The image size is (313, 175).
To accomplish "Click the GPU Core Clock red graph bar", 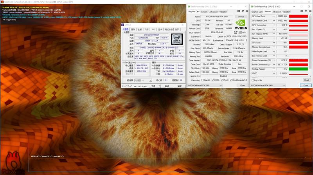I will 298,16.
